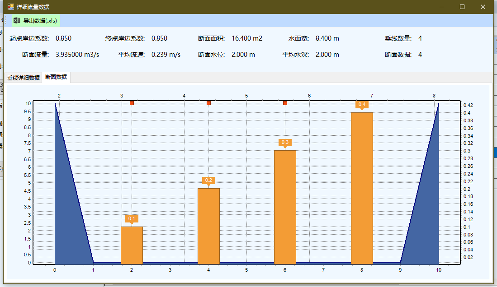497x287 pixels.
Task: Click top axis tick label 5
Action: coord(246,96)
